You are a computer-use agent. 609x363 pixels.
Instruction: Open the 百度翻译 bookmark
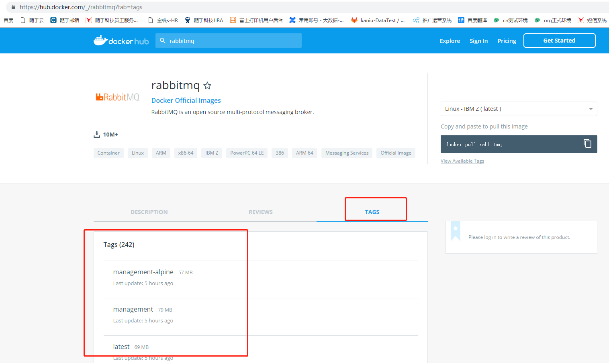pyautogui.click(x=472, y=20)
